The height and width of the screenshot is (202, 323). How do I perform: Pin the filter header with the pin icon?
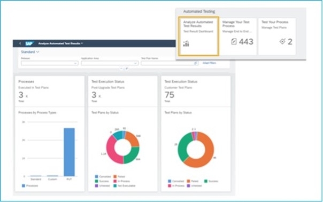(x=127, y=69)
